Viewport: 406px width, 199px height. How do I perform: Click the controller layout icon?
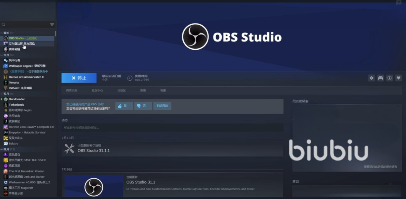coord(380,78)
